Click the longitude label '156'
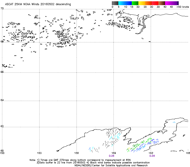The width and height of the screenshot is (190, 167). 77,153
